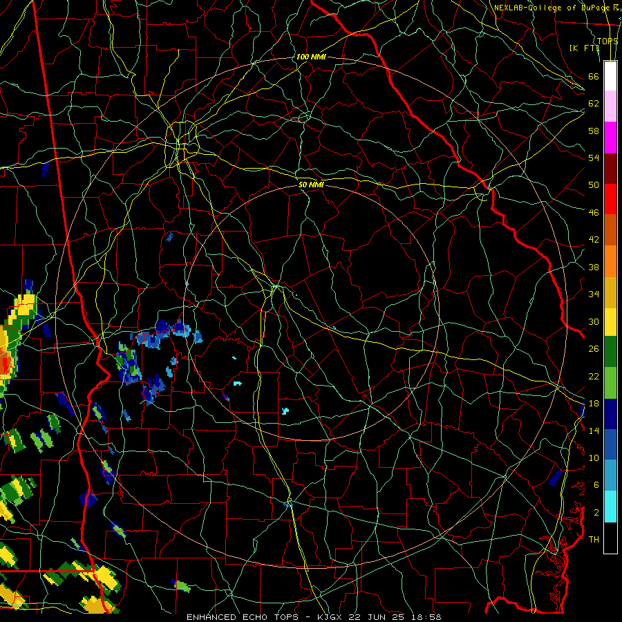Viewport: 622px width, 622px height.
Task: Click the '42' legend value
Action: point(594,240)
